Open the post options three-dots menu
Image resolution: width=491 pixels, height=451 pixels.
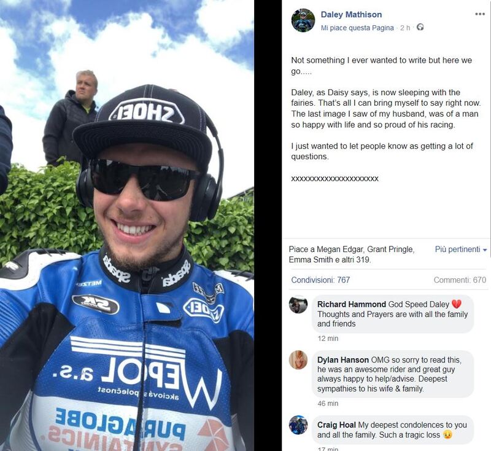(480, 14)
